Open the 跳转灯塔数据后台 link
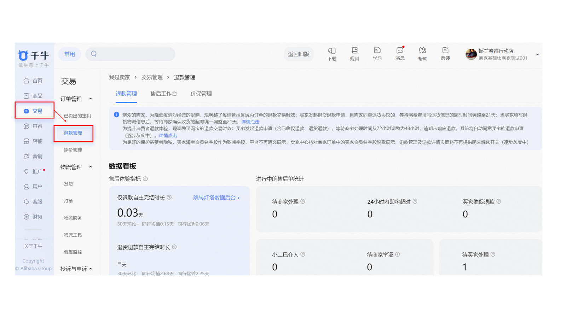The width and height of the screenshot is (566, 318). (x=216, y=198)
